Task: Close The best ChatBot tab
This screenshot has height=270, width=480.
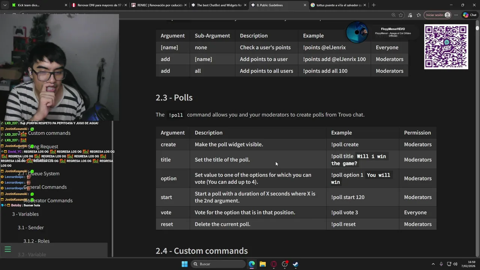Action: coord(245,5)
